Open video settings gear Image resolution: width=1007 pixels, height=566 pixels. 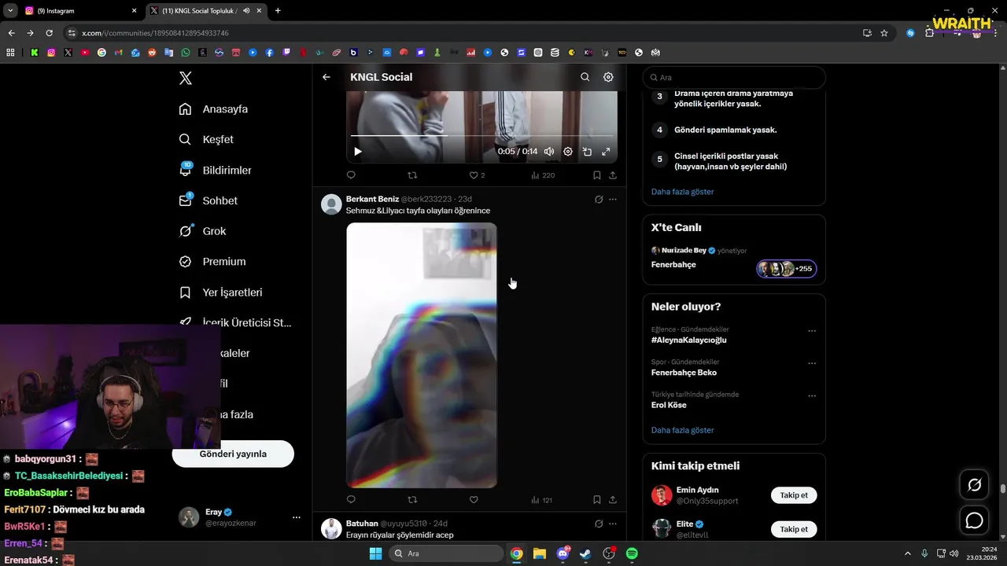click(568, 152)
